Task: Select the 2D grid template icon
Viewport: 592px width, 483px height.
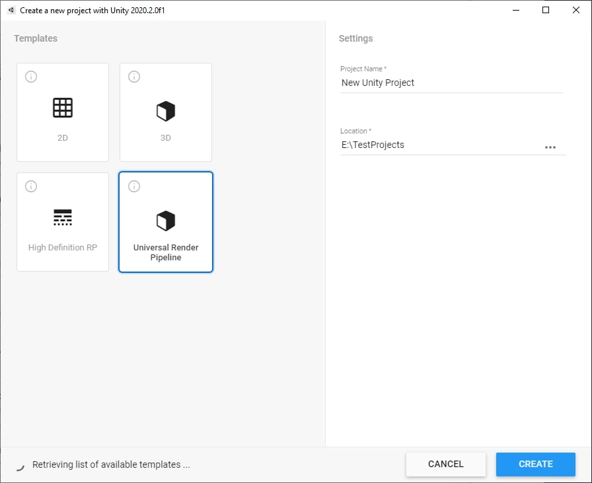Action: click(x=63, y=108)
